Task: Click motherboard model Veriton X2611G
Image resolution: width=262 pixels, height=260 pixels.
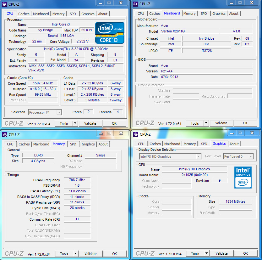Action: click(x=189, y=31)
